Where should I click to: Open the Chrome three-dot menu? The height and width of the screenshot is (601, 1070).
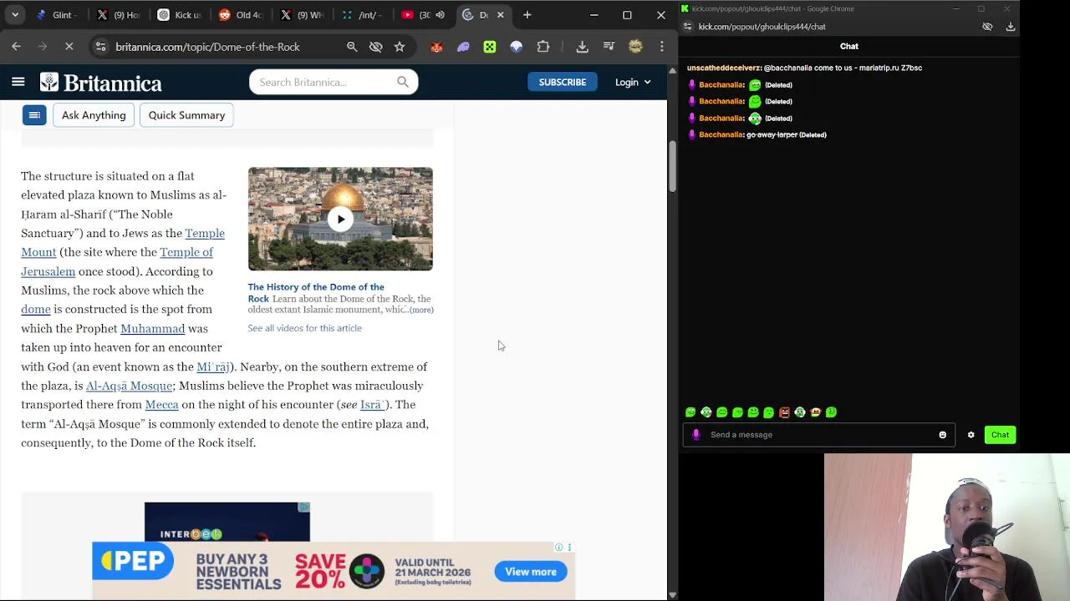pyautogui.click(x=661, y=47)
